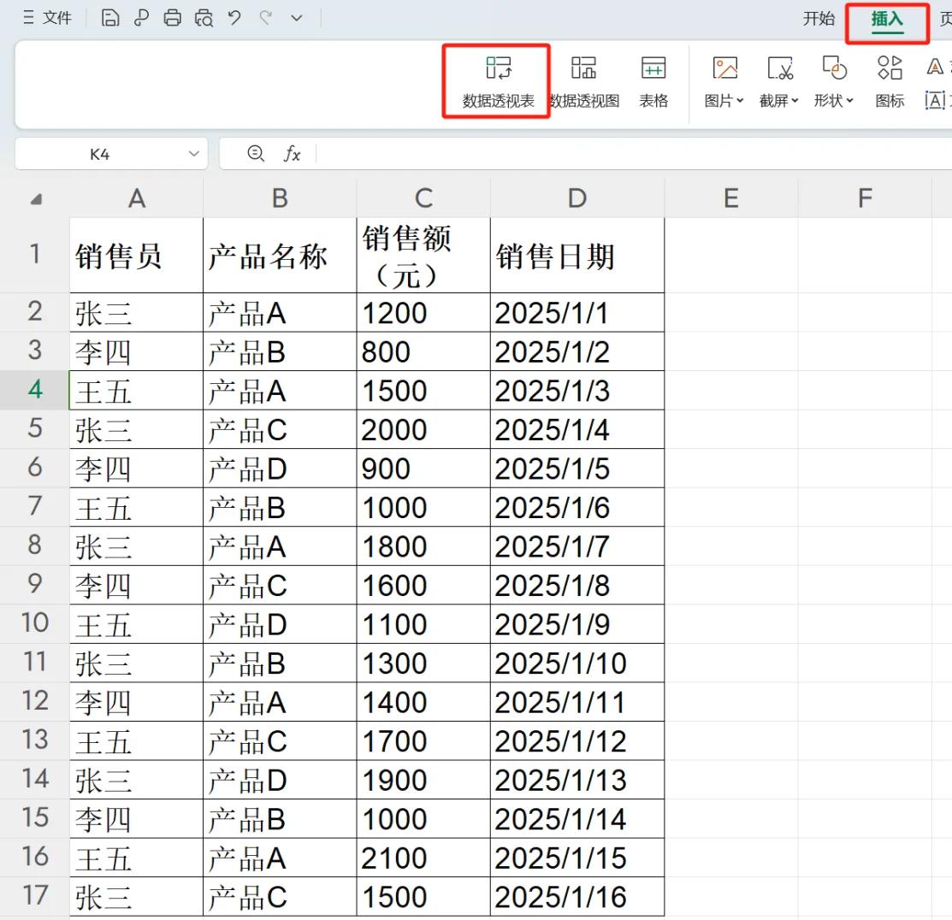Click 李四 in row 3
The image size is (952, 920).
(137, 351)
